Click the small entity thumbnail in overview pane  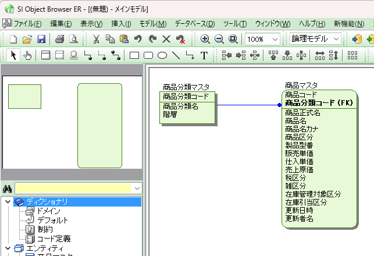pos(25,97)
